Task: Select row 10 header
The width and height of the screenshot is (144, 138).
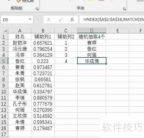Action: [x=4, y=92]
